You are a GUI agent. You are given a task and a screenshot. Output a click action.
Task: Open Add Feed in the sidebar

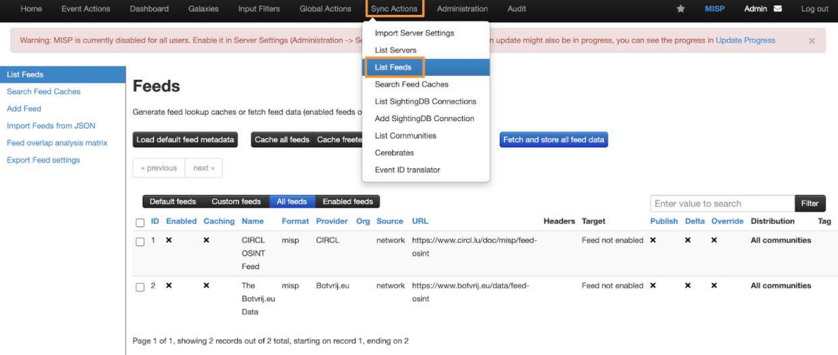tap(24, 109)
